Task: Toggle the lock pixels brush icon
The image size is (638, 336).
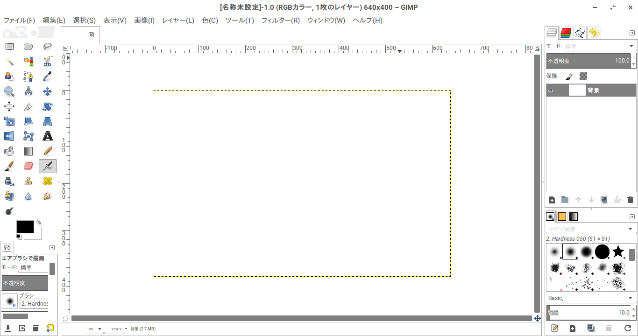Action: [569, 76]
